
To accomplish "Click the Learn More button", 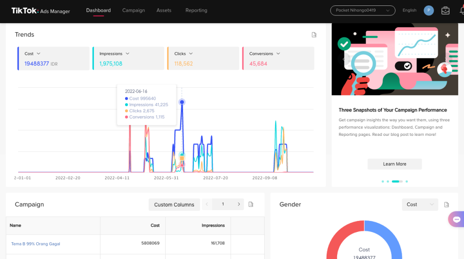I will pyautogui.click(x=394, y=164).
